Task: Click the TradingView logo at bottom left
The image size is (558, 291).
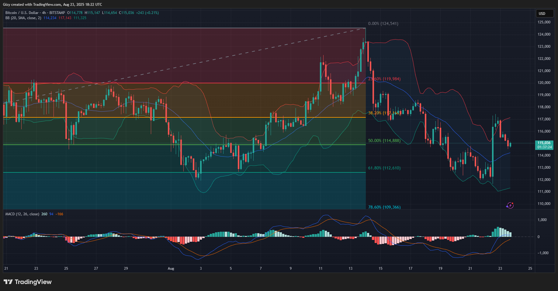Action: coord(28,282)
